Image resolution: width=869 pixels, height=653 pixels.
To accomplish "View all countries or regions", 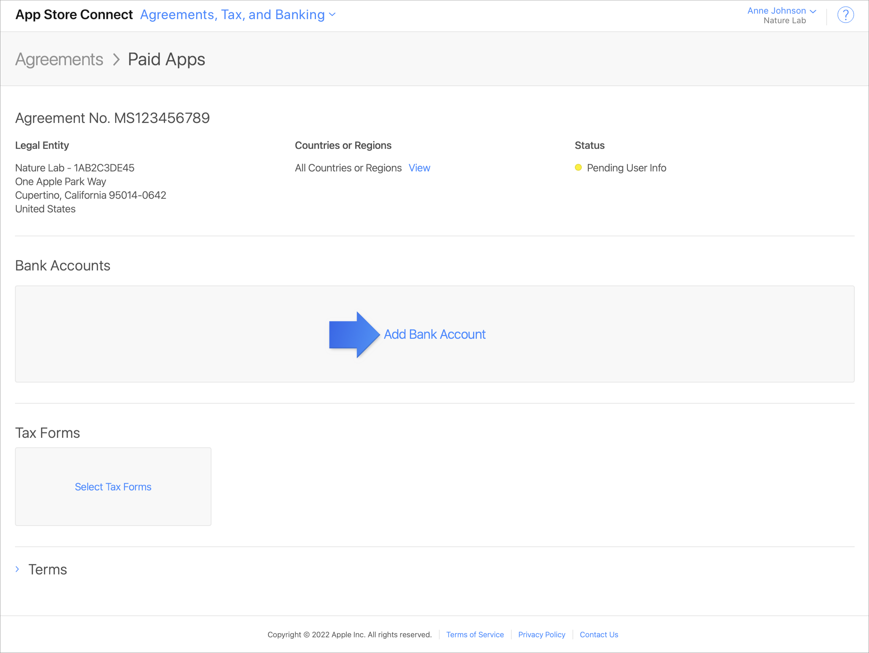I will [419, 168].
